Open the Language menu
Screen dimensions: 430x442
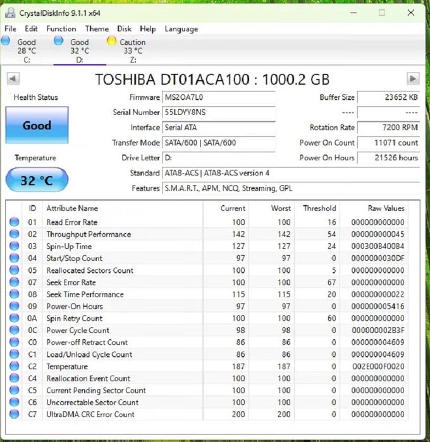click(x=181, y=29)
